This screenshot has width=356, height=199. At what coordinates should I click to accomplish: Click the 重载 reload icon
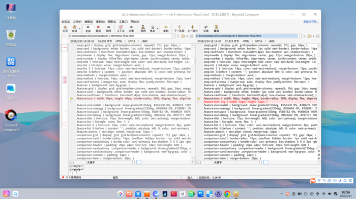[216, 28]
